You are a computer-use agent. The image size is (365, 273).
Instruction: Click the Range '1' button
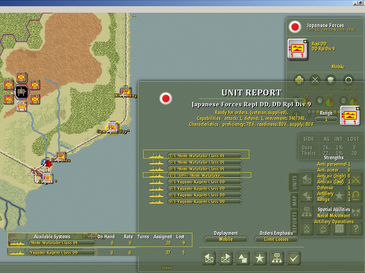pos(326,119)
